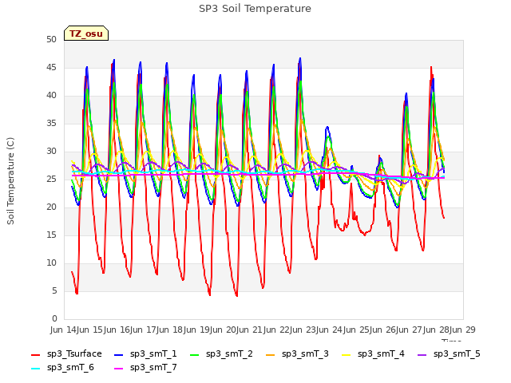The height and width of the screenshot is (383, 511).
Task: Click the sp3_smT_6 legend label
Action: (x=70, y=367)
